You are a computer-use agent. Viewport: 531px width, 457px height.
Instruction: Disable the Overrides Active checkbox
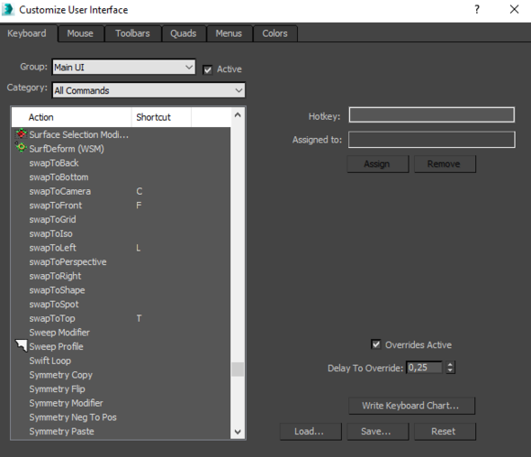click(x=376, y=344)
